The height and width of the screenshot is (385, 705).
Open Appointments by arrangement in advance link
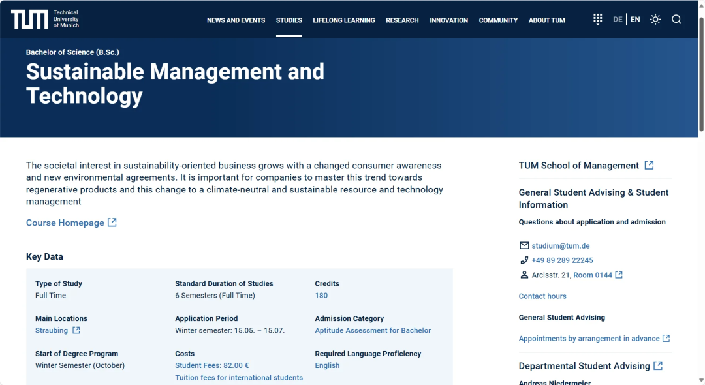pyautogui.click(x=589, y=339)
